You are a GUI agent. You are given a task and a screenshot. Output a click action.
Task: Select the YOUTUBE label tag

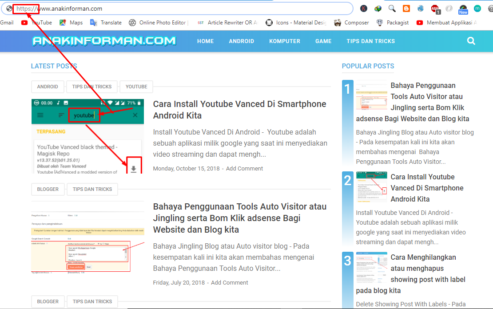pyautogui.click(x=136, y=87)
